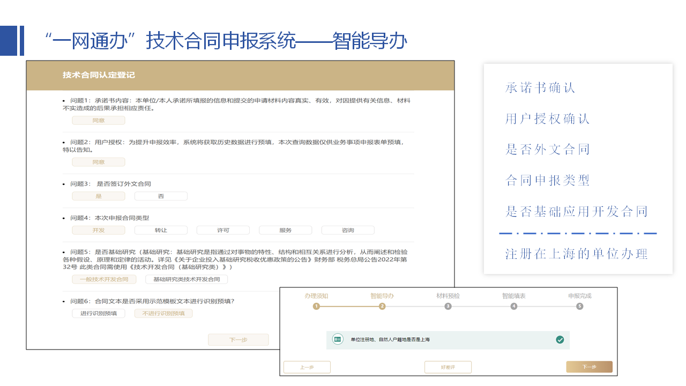Click the 问题5 是否基础研究 description text
The height and width of the screenshot is (386, 686).
235,259
